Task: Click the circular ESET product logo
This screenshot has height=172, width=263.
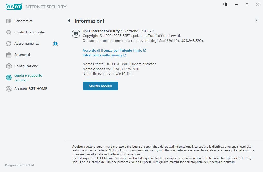Action: coord(76,33)
